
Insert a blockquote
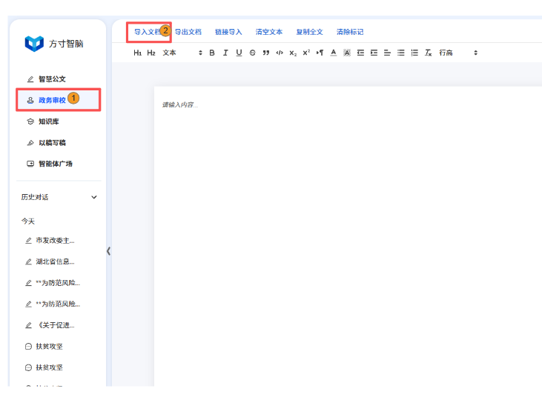[x=265, y=53]
